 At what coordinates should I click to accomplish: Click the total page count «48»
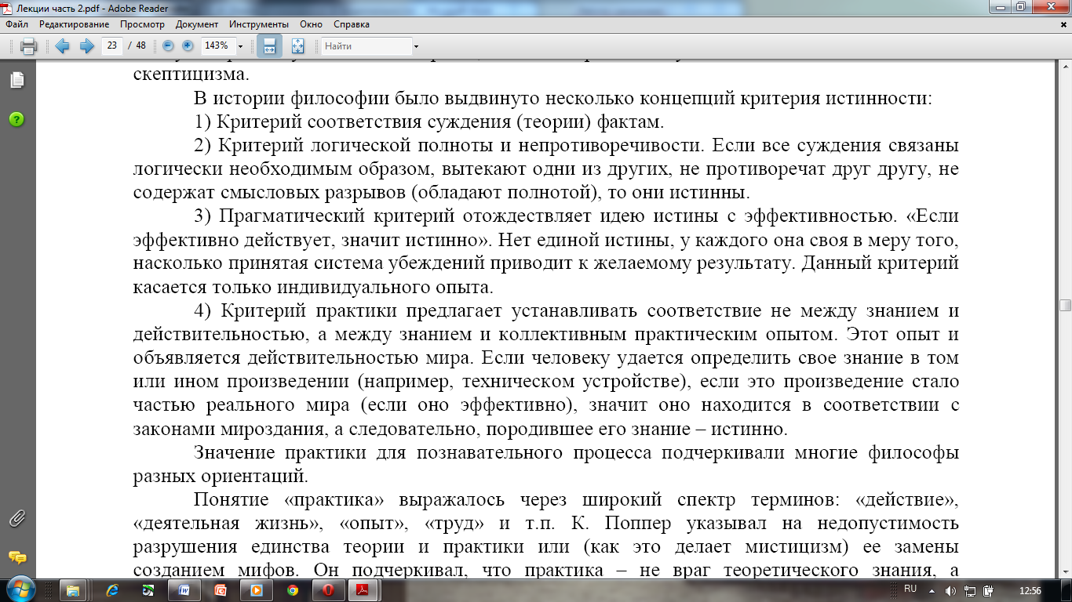pyautogui.click(x=140, y=45)
